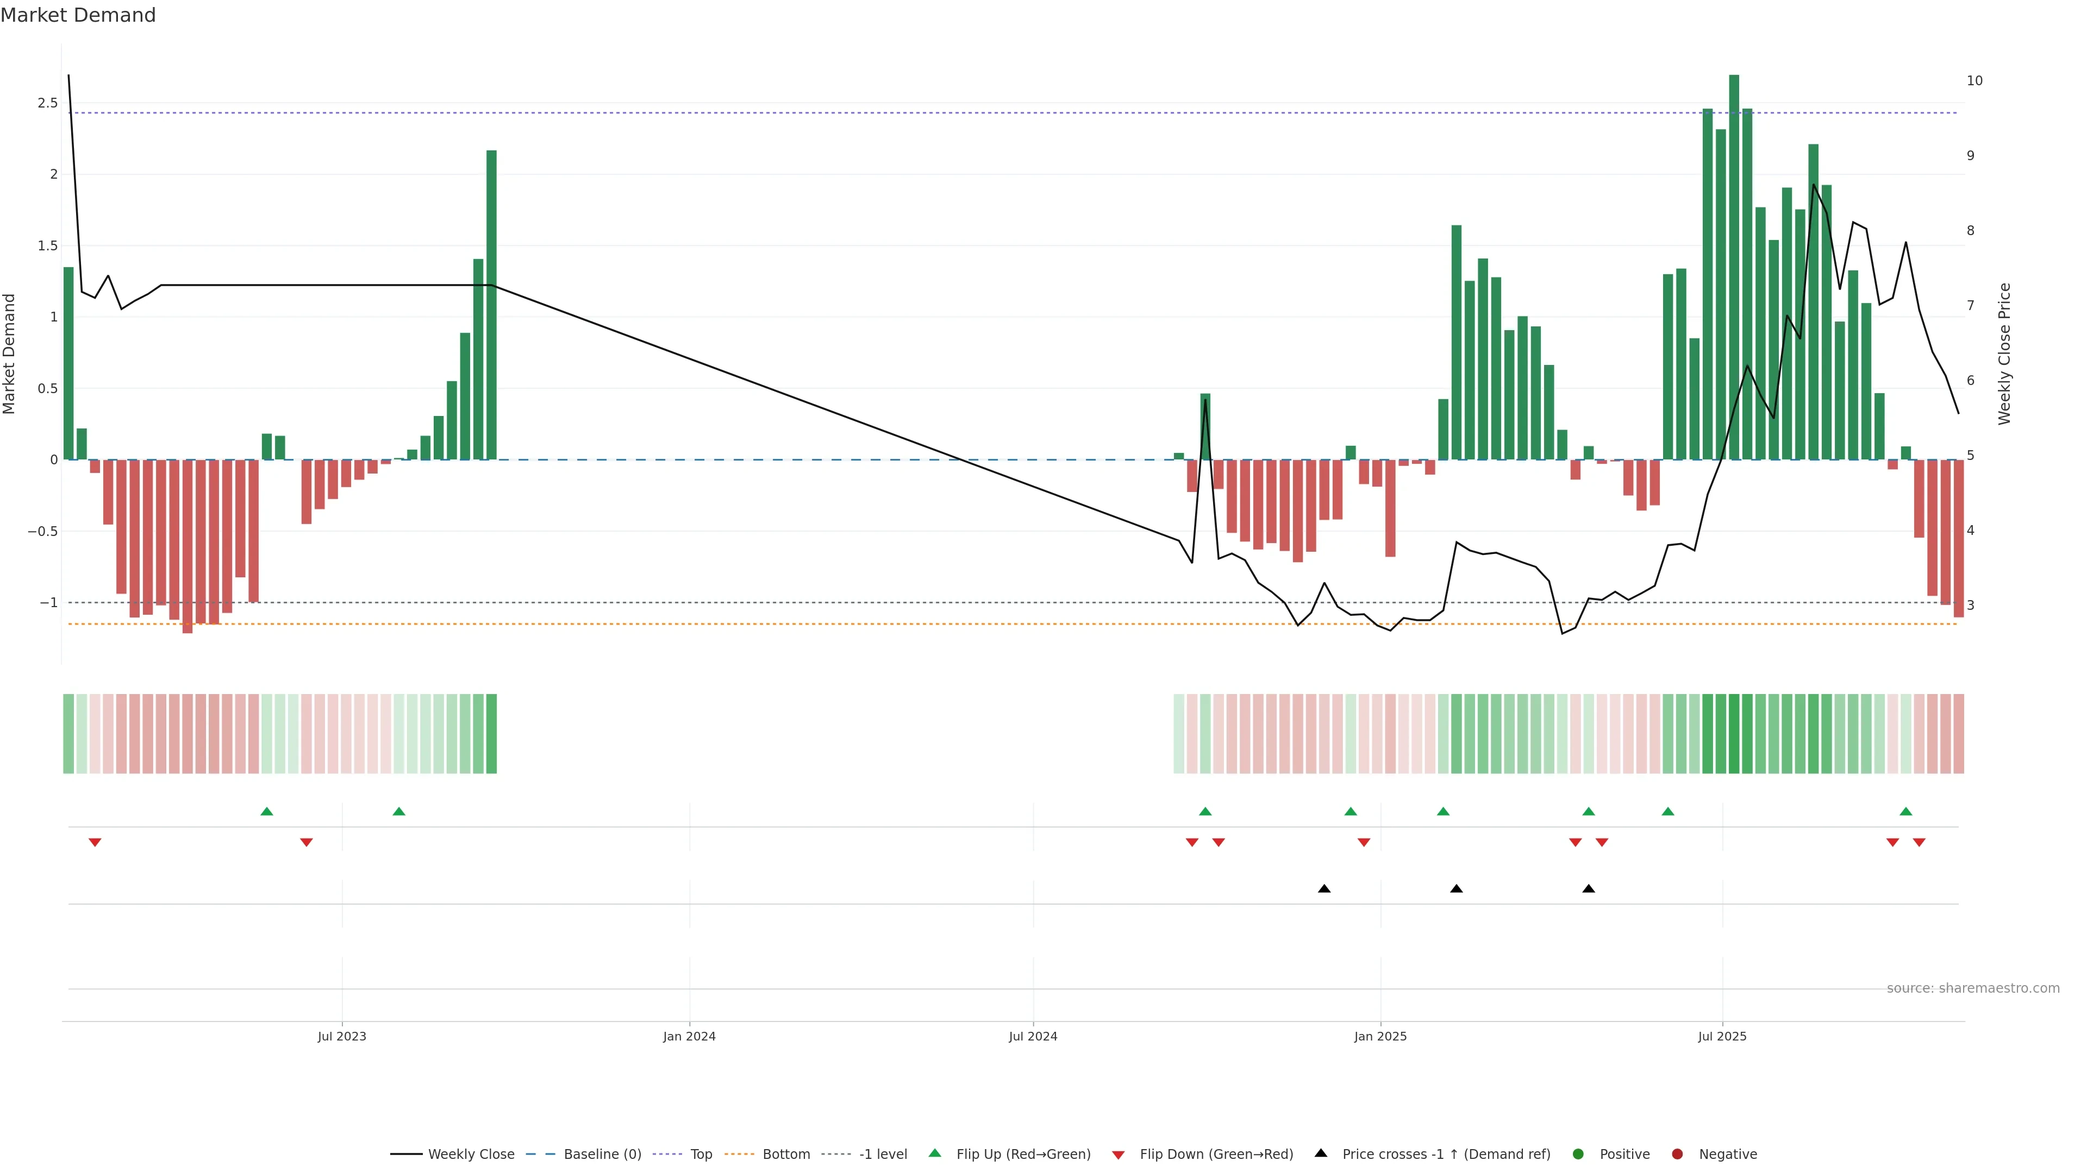
Task: Click the Weekly Close Price axis title
Action: [2004, 354]
